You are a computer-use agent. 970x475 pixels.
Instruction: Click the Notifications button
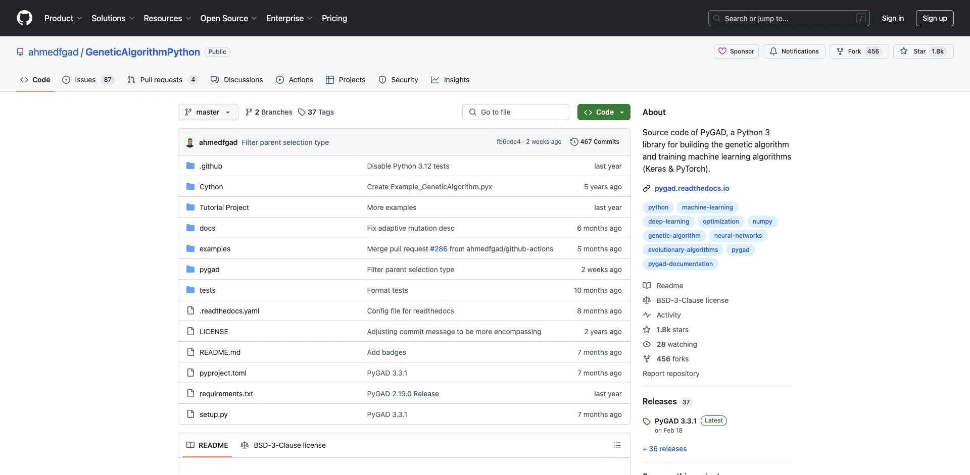[794, 51]
